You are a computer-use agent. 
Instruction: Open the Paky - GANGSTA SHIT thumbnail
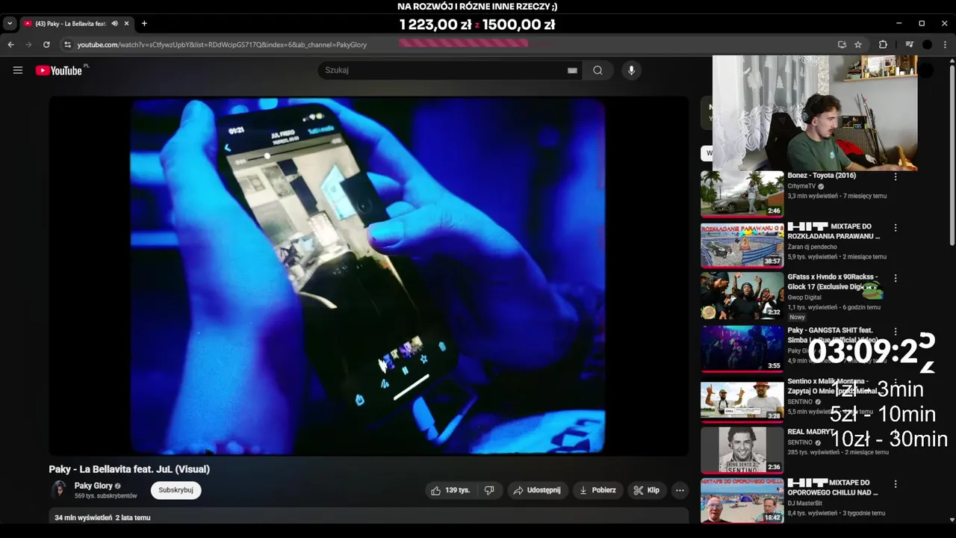(742, 348)
